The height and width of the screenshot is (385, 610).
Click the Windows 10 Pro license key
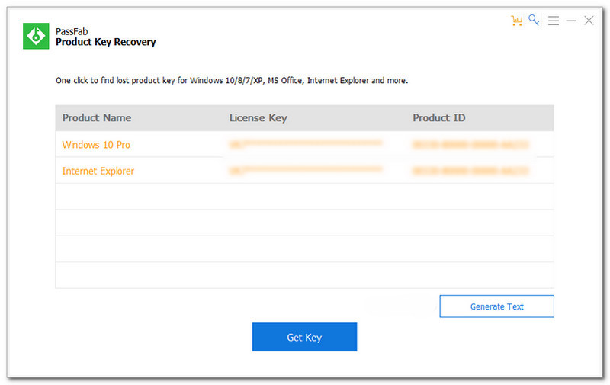point(305,144)
